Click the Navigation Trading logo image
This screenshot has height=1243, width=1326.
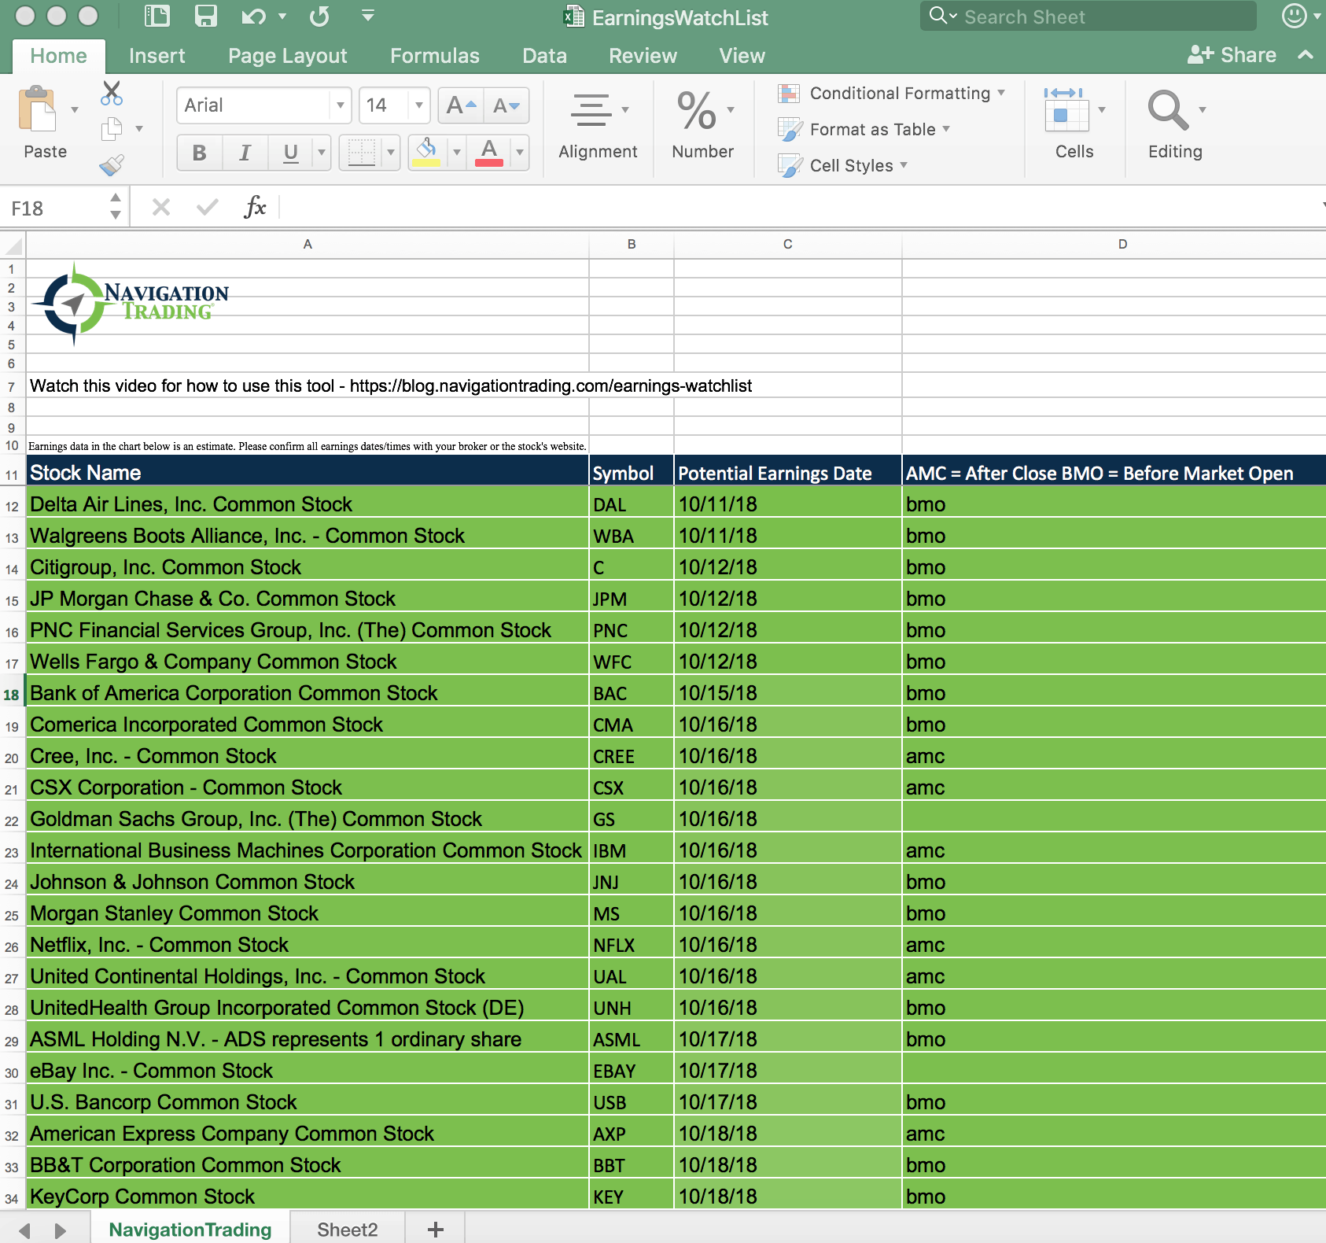131,304
